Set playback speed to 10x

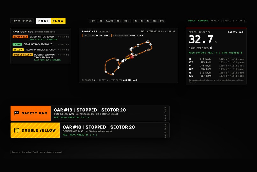click(x=155, y=21)
